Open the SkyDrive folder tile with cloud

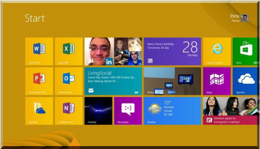pos(39,111)
